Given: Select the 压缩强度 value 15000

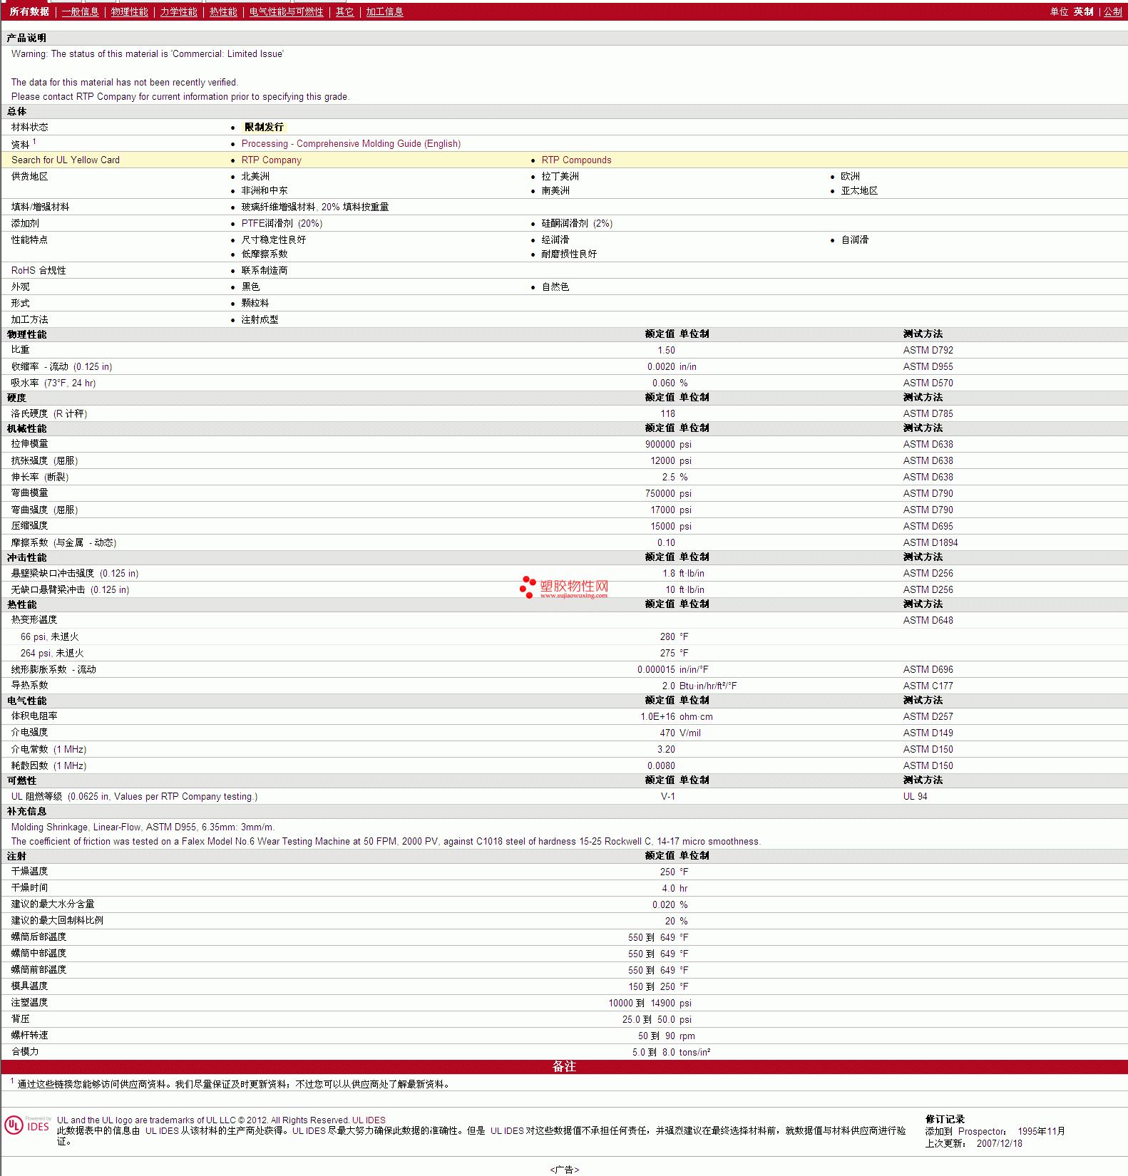Looking at the screenshot, I should [662, 526].
